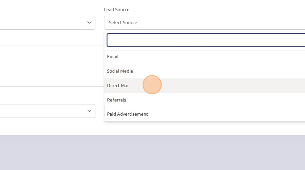Select the Social Media option

tap(120, 71)
